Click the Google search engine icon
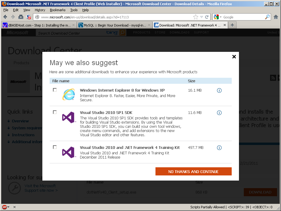Screen dimensions: 281x211 pos(216,17)
